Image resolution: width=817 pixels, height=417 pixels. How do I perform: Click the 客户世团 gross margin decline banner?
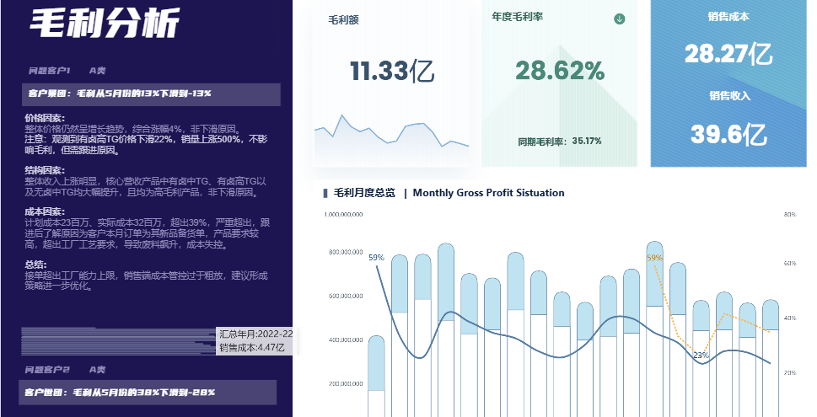[149, 393]
